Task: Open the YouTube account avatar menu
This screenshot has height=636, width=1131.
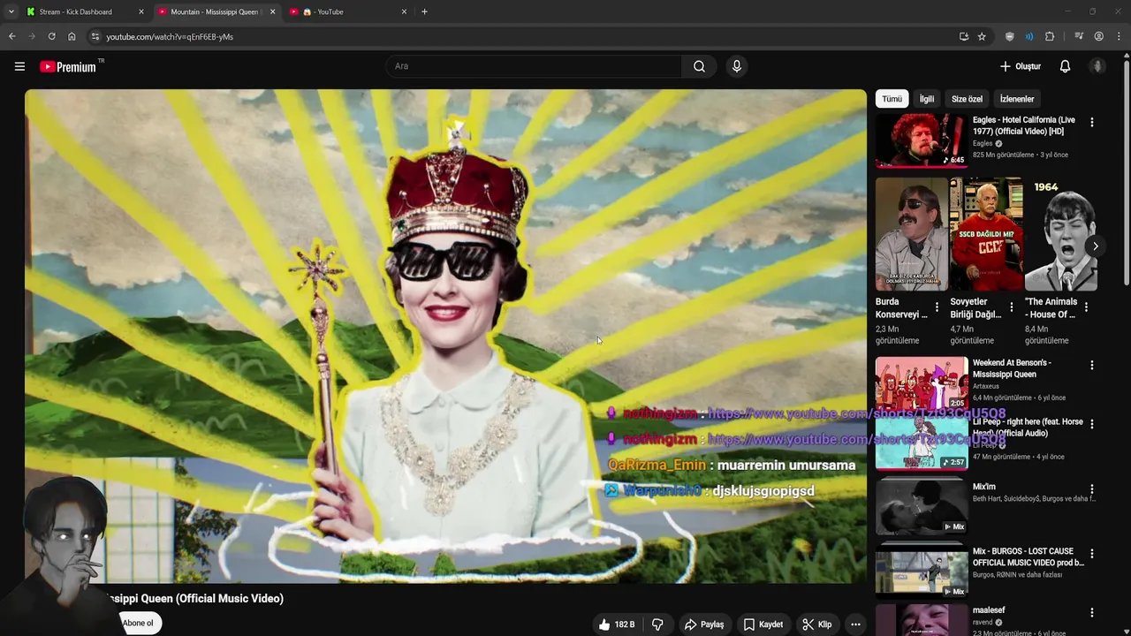Action: (1097, 66)
